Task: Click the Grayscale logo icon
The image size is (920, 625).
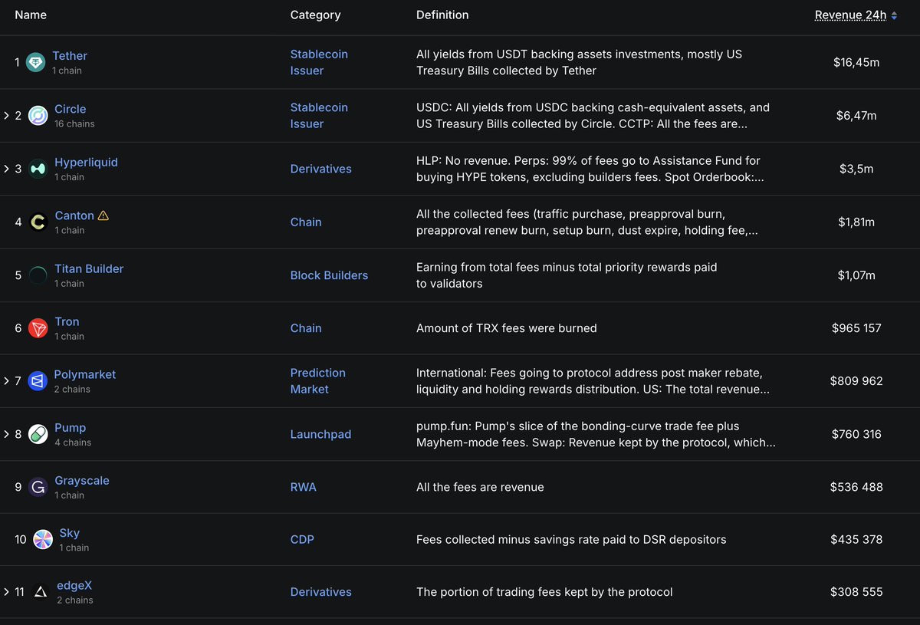Action: (x=38, y=487)
